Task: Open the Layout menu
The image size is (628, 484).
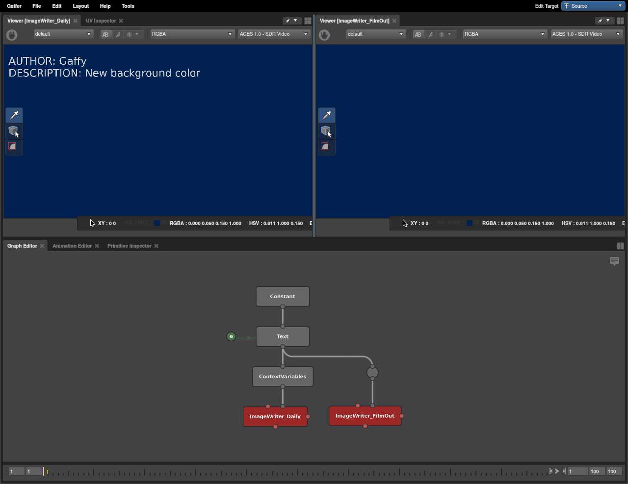Action: [80, 6]
